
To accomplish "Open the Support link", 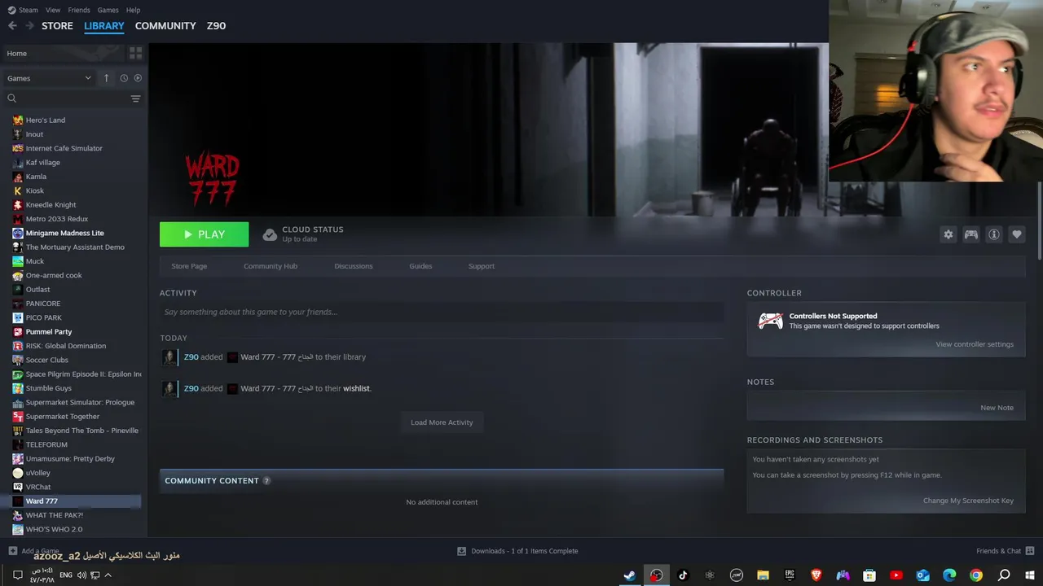I will pos(482,266).
